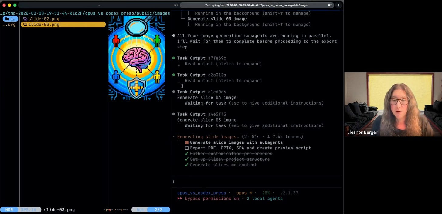
Task: Open the pixel-art brain preview thumbnail
Action: click(137, 58)
